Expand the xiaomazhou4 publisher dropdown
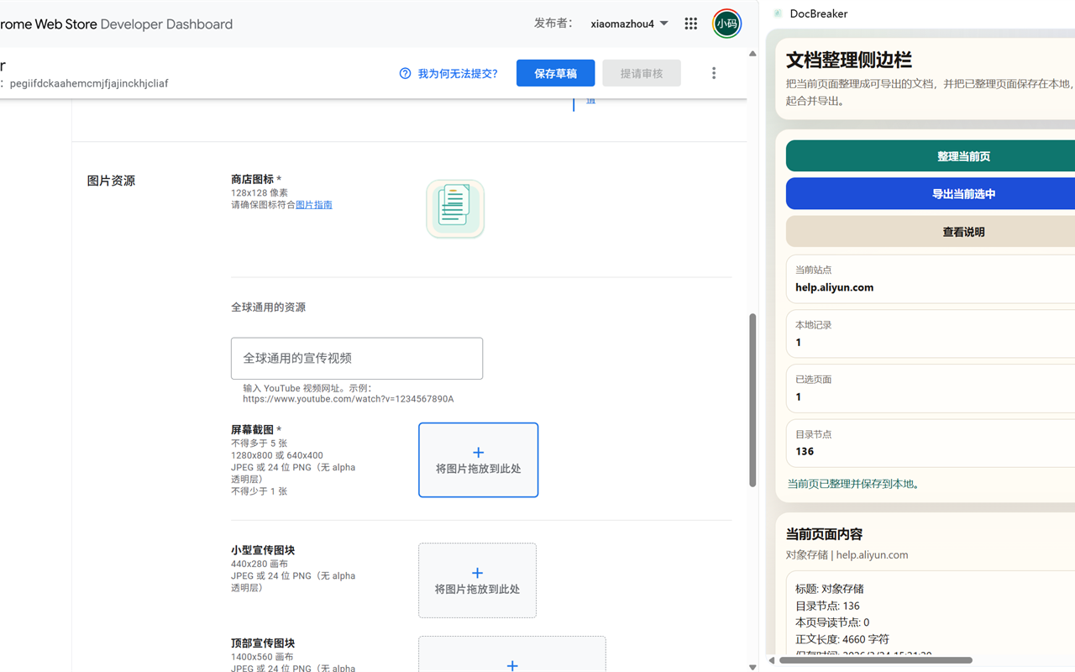The height and width of the screenshot is (672, 1075). 629,24
